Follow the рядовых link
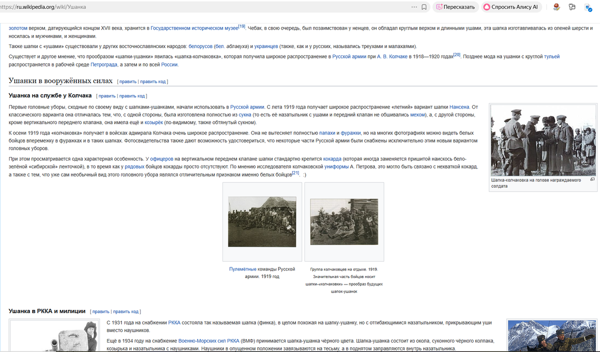 (x=135, y=166)
